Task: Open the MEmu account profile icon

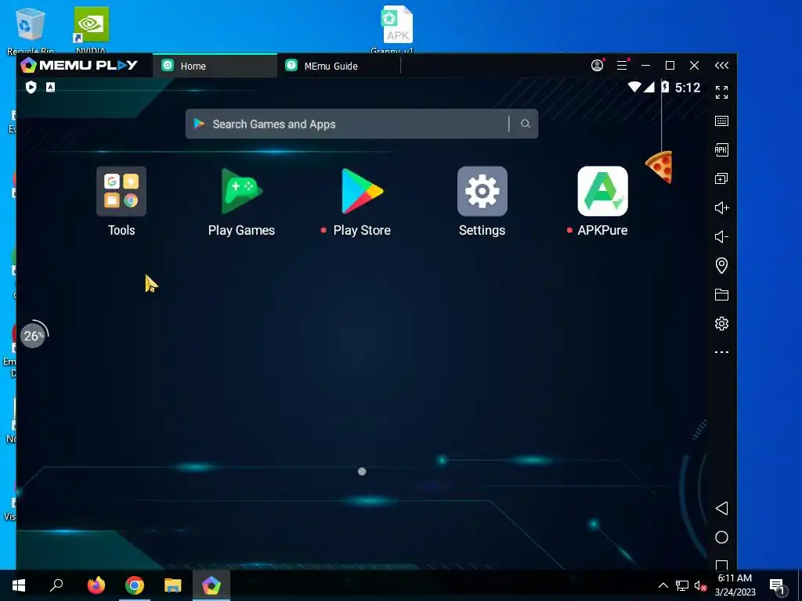Action: pyautogui.click(x=597, y=66)
